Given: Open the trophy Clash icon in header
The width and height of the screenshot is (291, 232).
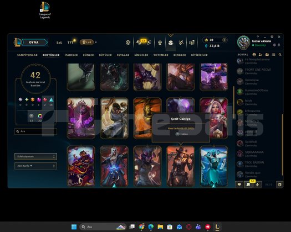Looking at the screenshot, I should (160, 43).
